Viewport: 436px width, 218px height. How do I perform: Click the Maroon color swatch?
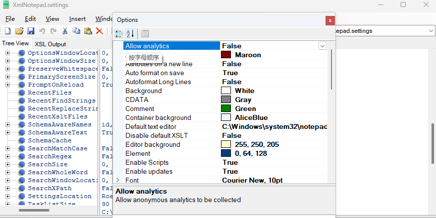(226, 55)
